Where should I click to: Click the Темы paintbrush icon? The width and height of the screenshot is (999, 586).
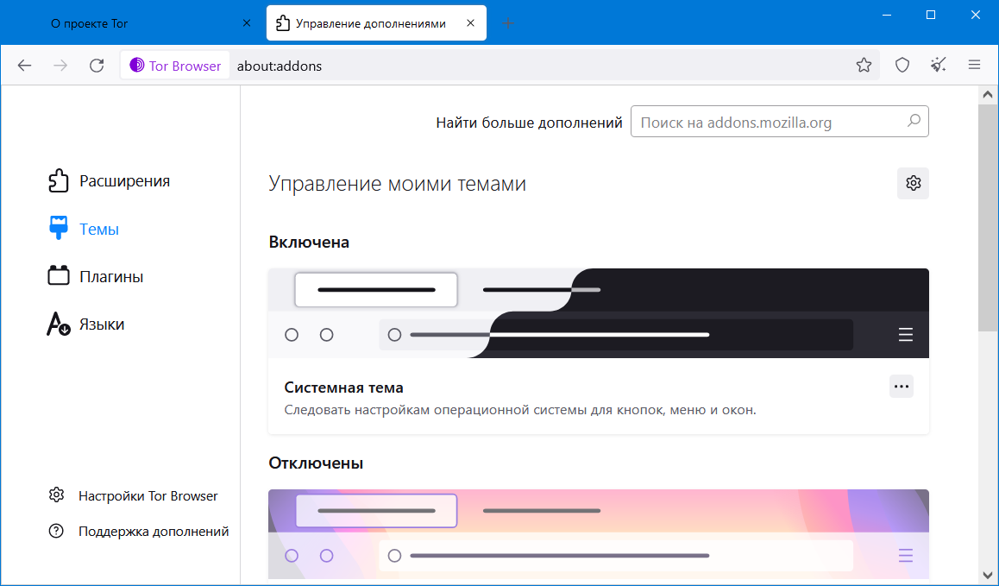(x=59, y=229)
